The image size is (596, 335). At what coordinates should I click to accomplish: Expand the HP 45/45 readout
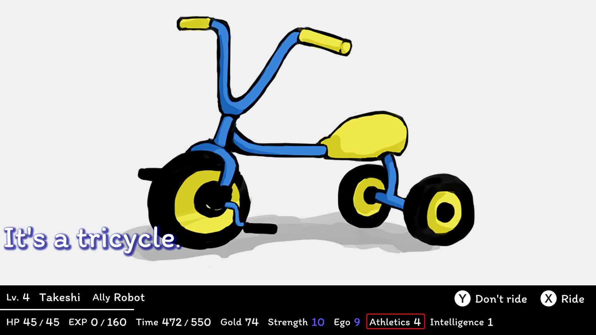click(33, 322)
